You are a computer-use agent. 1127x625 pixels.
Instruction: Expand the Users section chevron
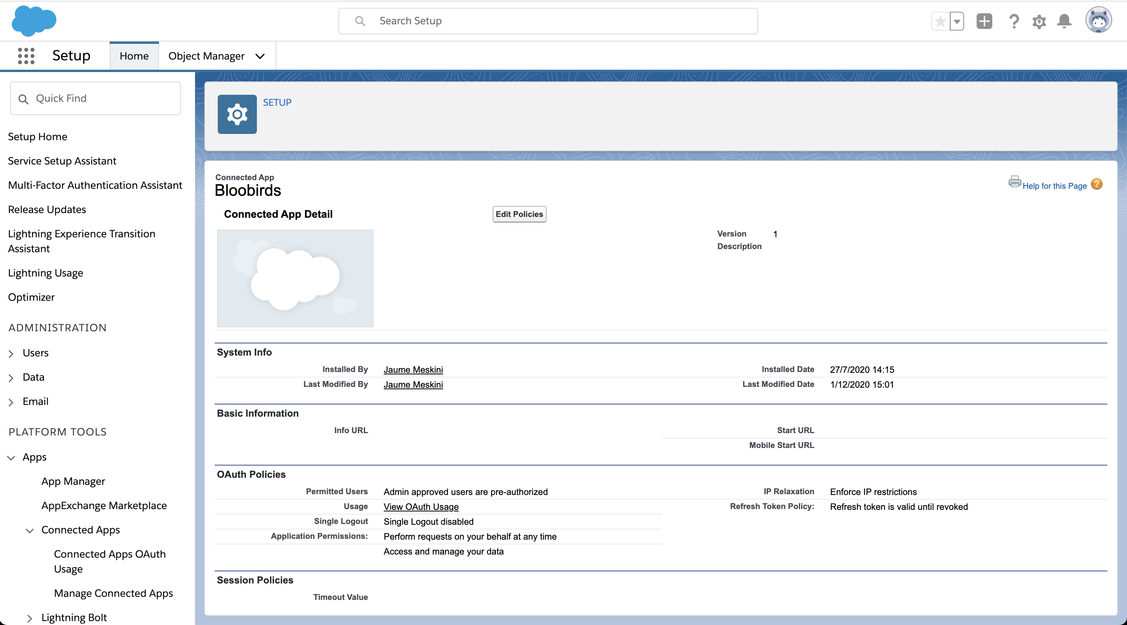(x=11, y=353)
